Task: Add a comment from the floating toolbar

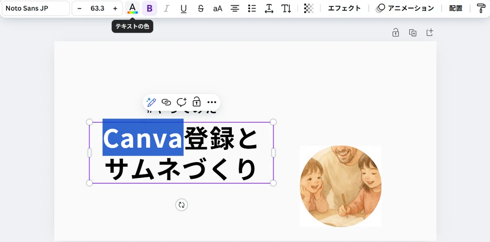Action: point(181,102)
